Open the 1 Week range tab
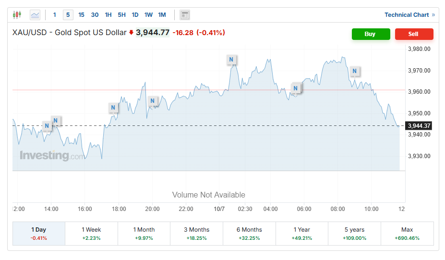 91,233
